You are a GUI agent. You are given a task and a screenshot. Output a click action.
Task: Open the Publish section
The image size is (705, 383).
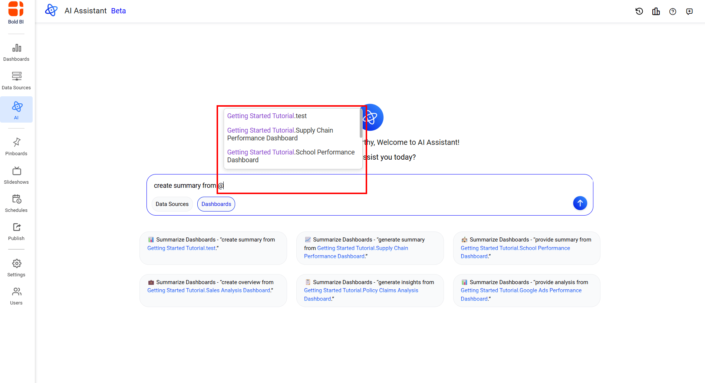16,232
